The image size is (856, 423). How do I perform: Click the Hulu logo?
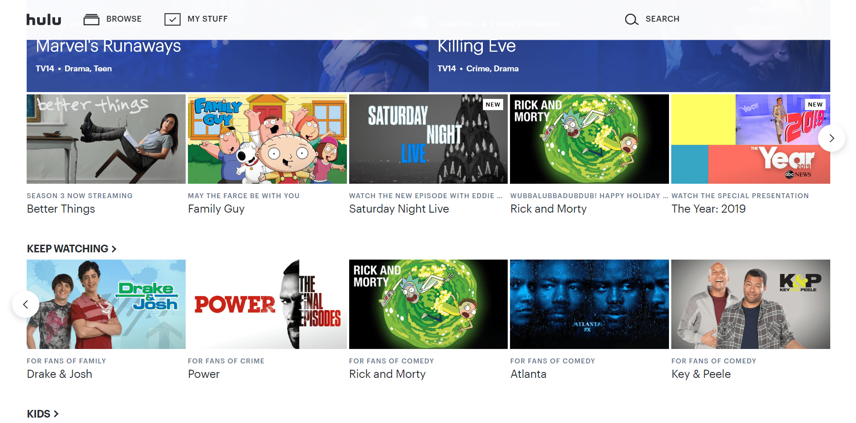[x=44, y=19]
